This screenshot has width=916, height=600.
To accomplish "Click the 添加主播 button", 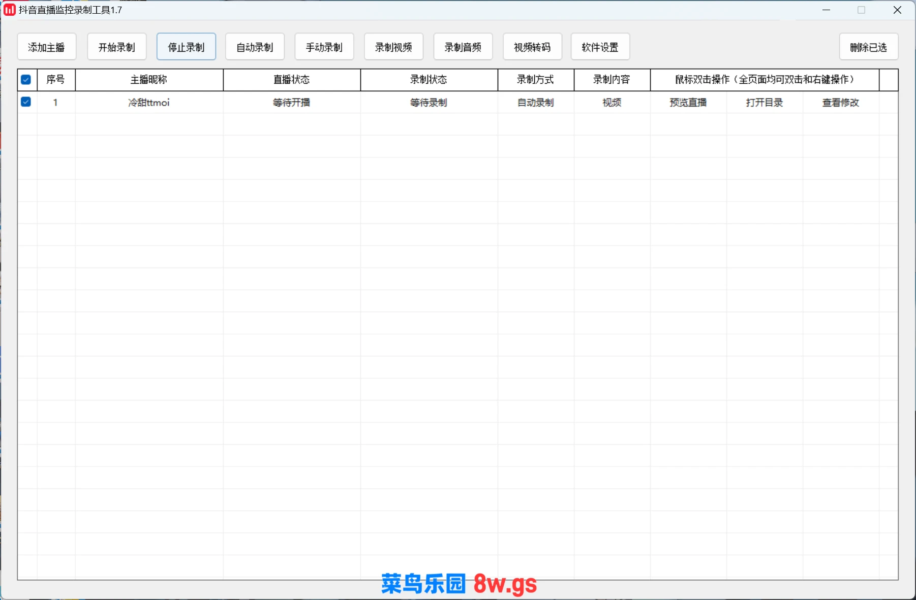I will 47,47.
